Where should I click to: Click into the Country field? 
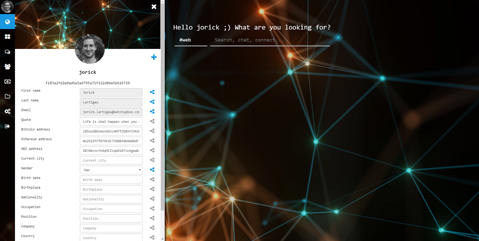[111, 237]
